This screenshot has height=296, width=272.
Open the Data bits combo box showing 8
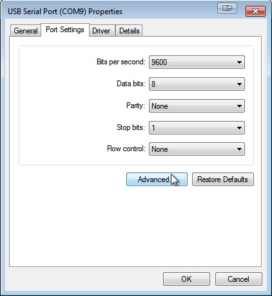point(197,84)
